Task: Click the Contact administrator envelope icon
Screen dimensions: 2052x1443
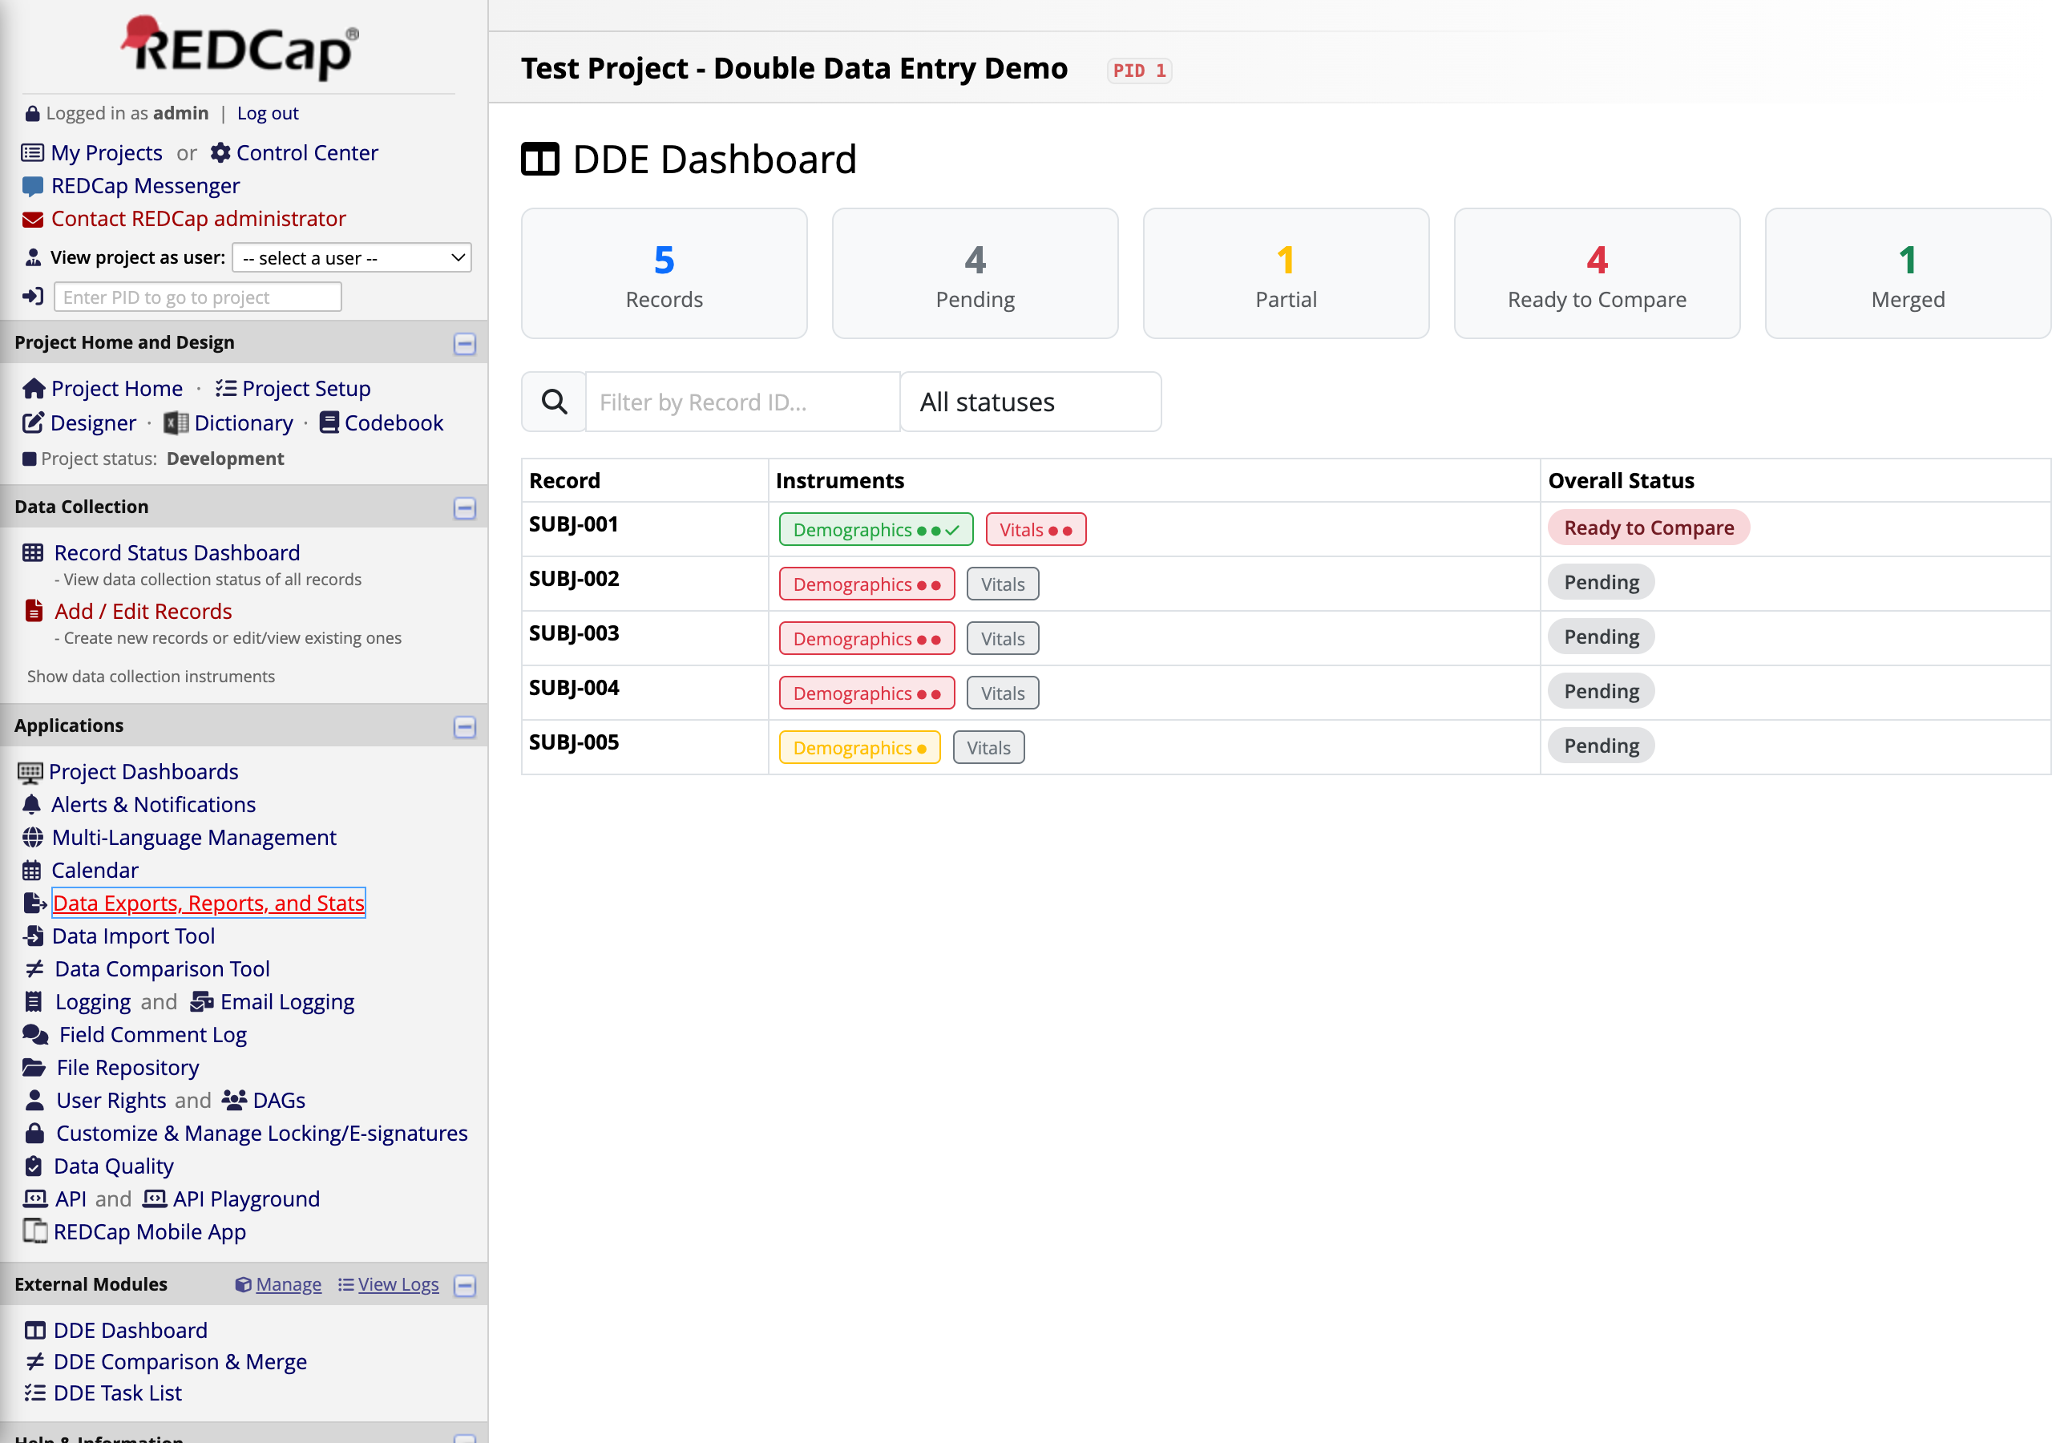Action: tap(32, 219)
